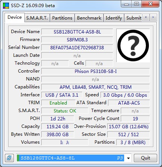Click the Capabilities value APM, LBA48, SMART, NCQ, TRIM

point(96,87)
